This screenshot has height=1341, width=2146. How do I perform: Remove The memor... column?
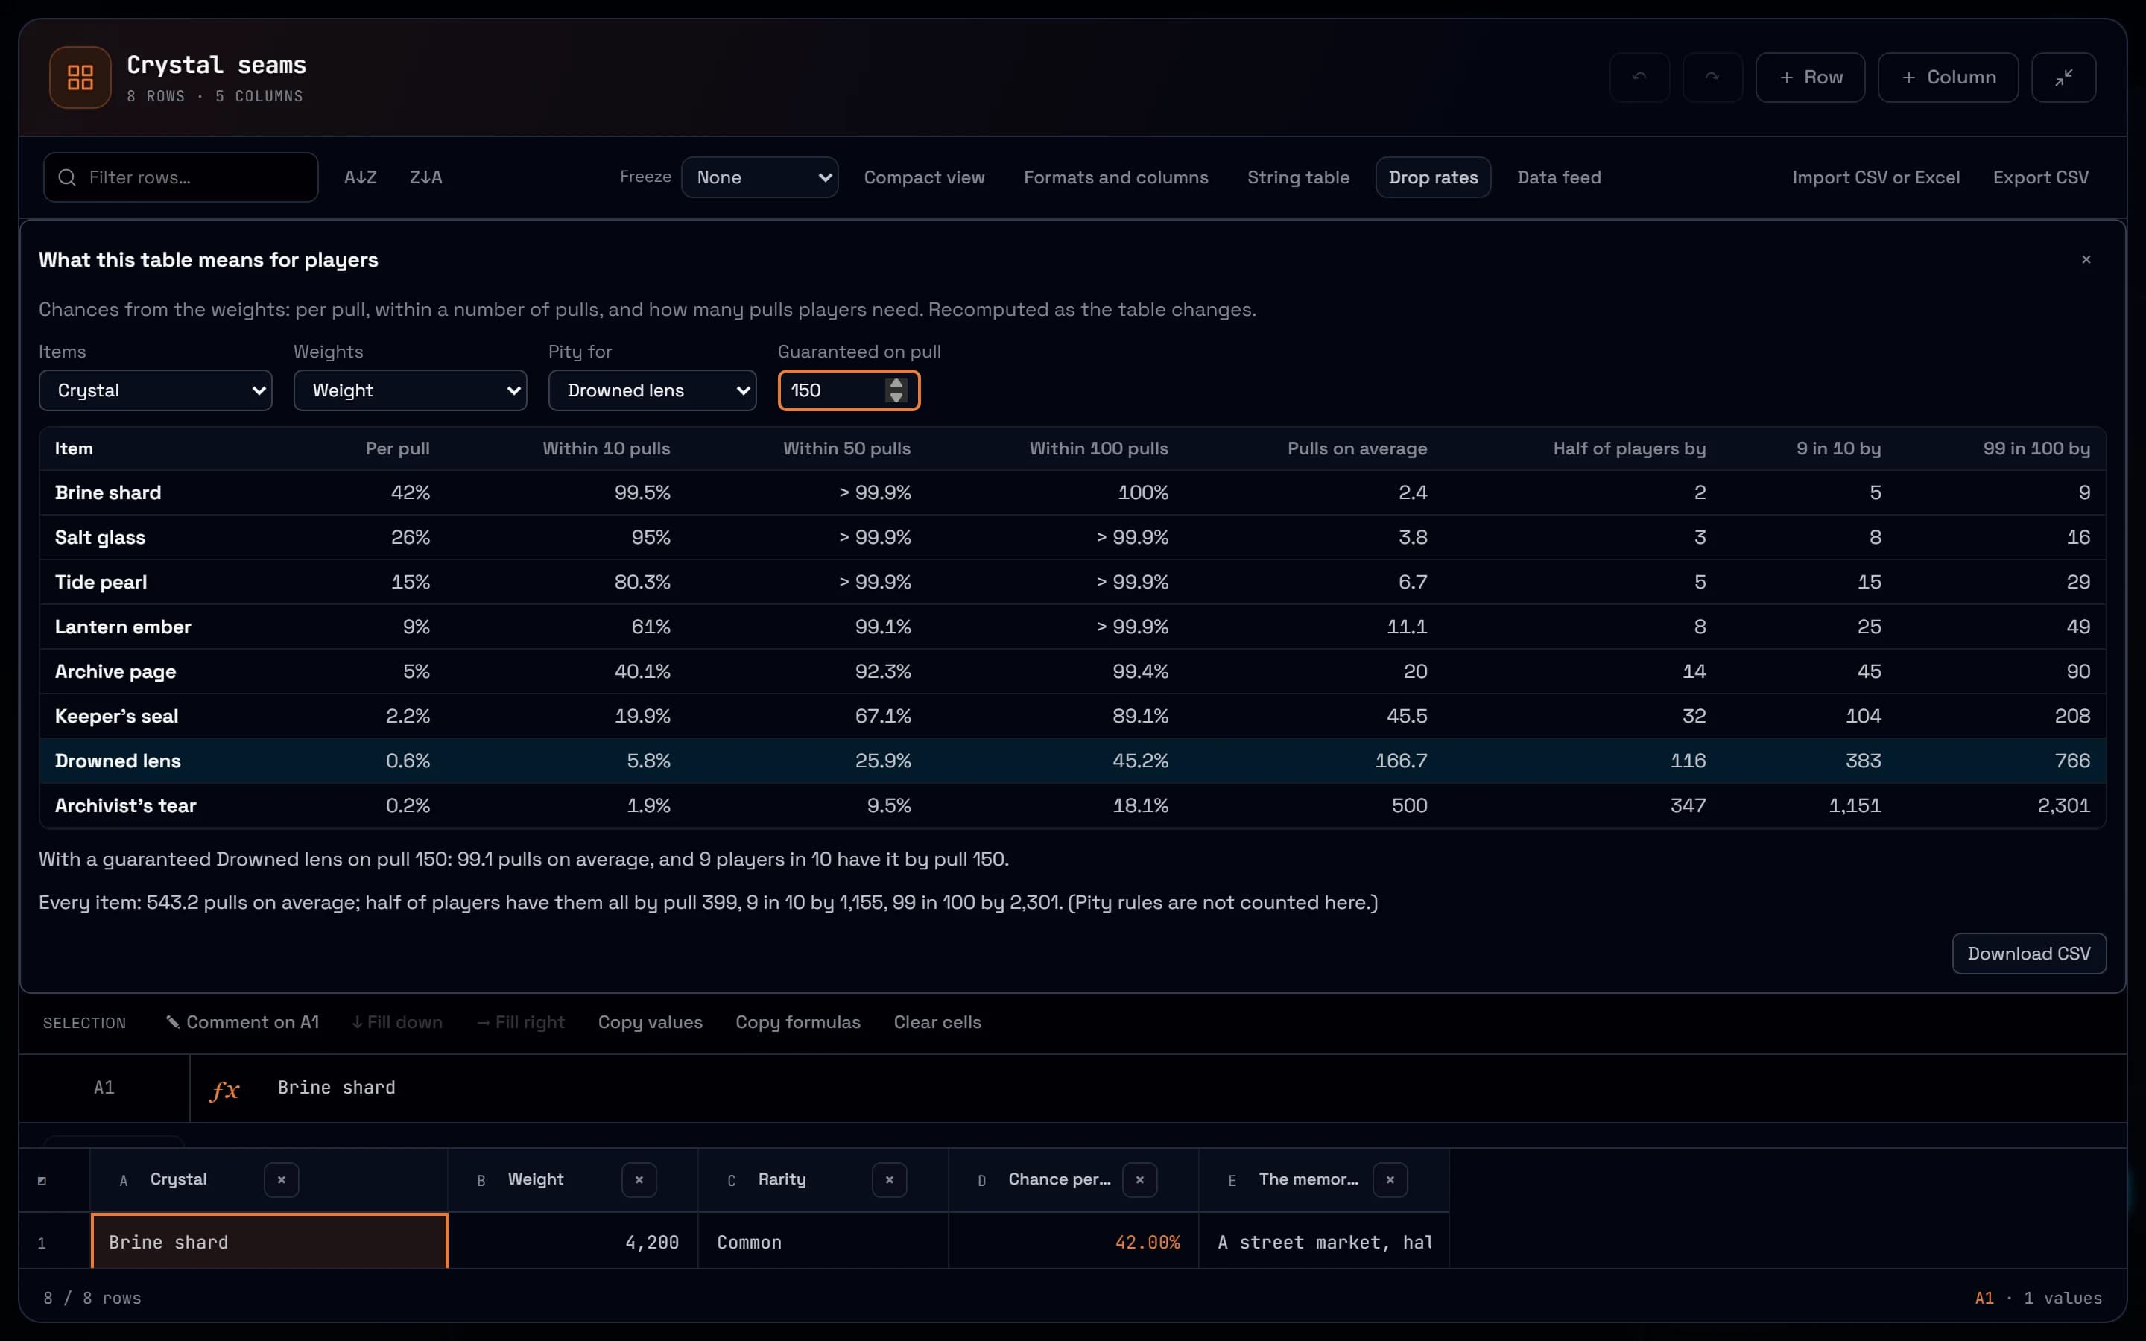(x=1390, y=1179)
